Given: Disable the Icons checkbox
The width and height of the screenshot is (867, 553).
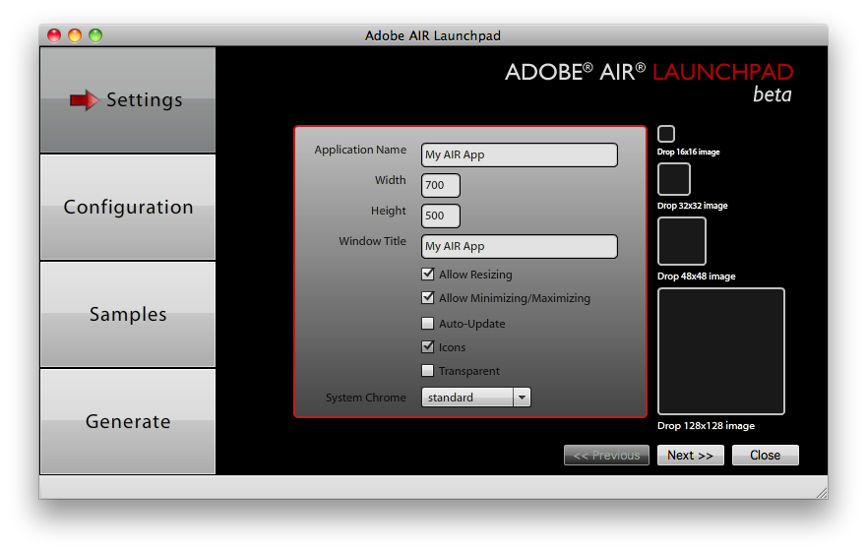Looking at the screenshot, I should (x=427, y=346).
